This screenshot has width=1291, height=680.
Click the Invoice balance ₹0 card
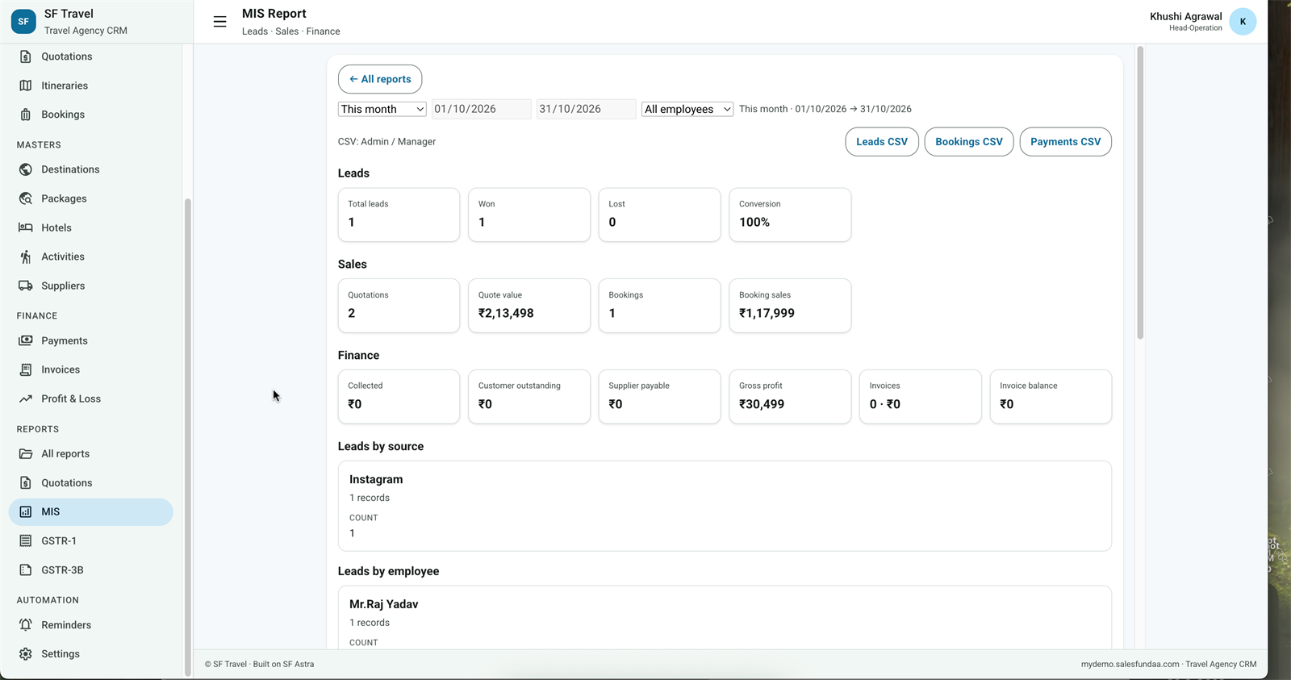(1051, 396)
